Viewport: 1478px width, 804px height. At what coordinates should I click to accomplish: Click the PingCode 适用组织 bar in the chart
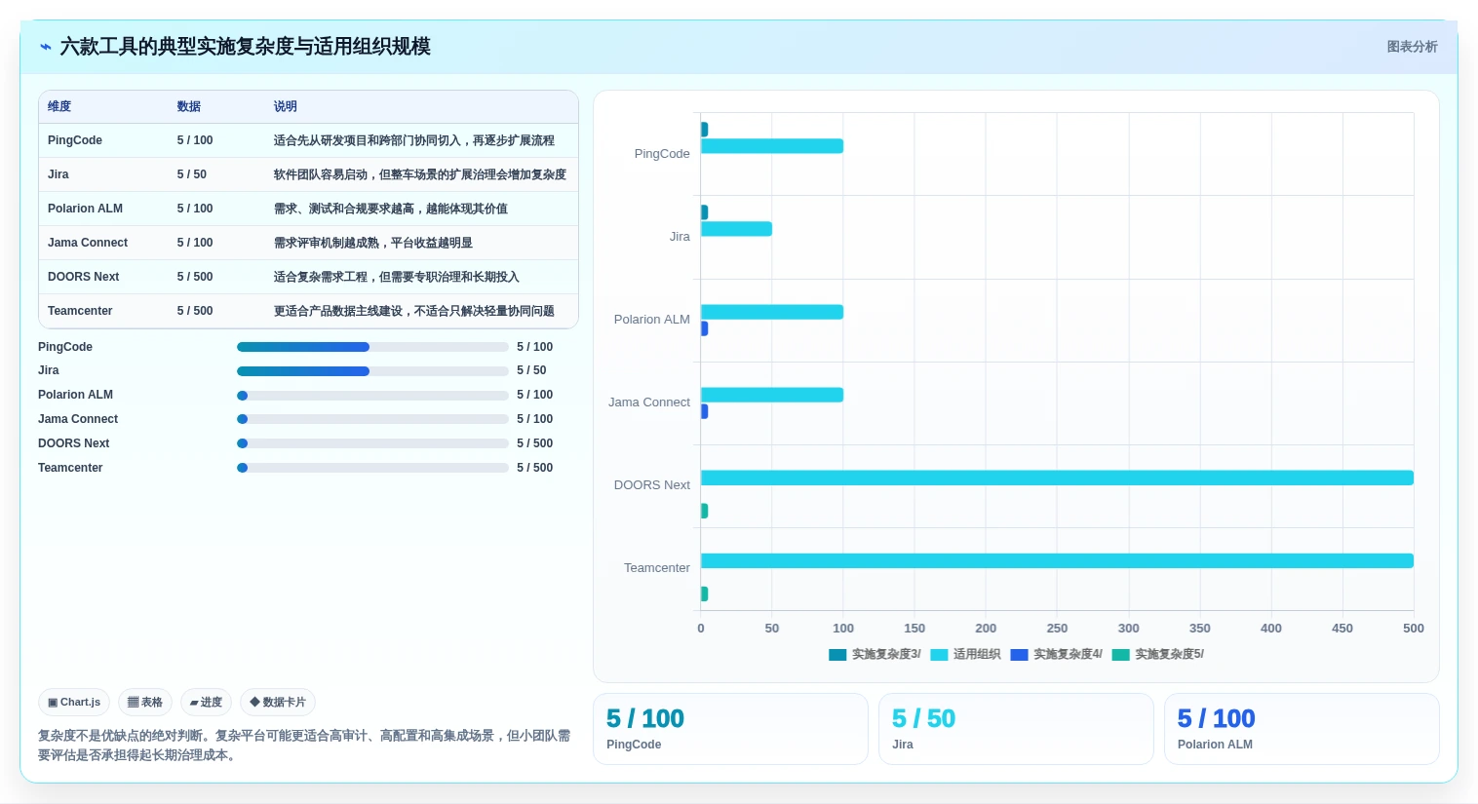pyautogui.click(x=772, y=146)
